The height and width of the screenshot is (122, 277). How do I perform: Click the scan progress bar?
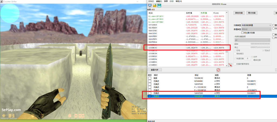[x=219, y=6]
